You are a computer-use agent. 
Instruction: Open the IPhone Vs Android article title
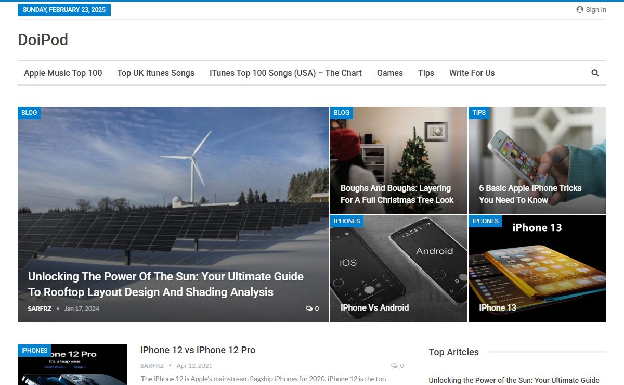click(x=374, y=307)
